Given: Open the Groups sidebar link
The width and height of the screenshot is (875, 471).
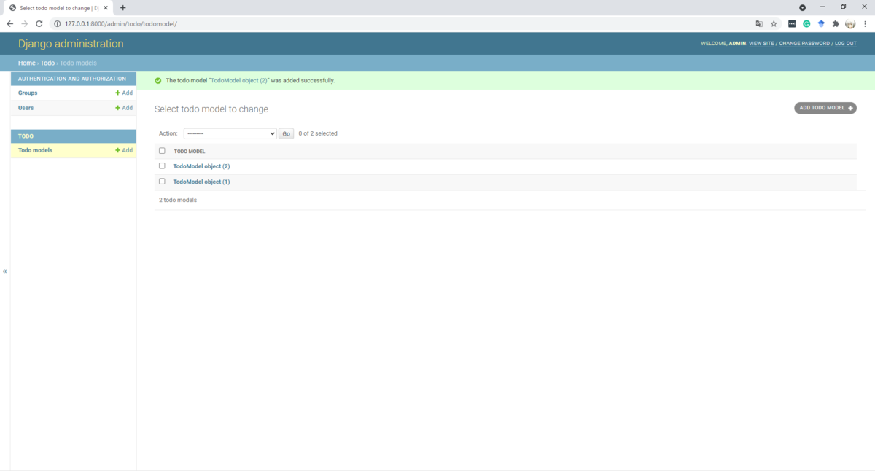Looking at the screenshot, I should point(28,93).
